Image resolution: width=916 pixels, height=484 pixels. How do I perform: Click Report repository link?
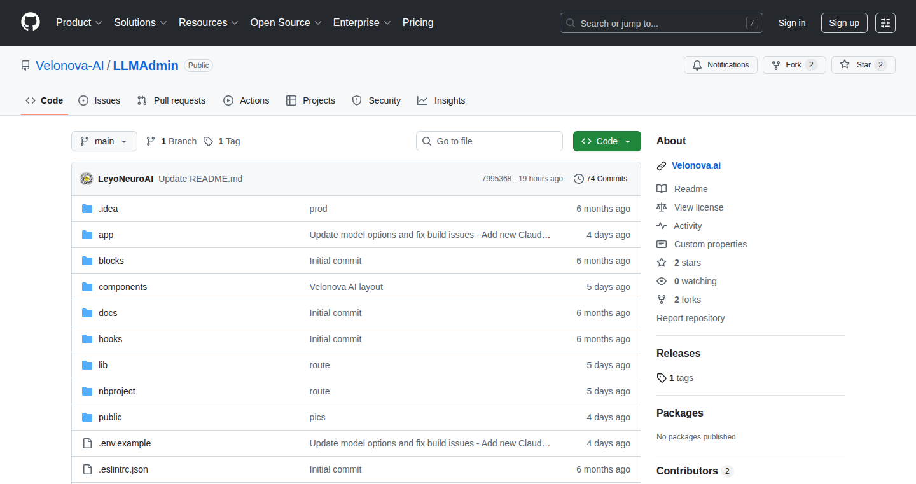(690, 318)
